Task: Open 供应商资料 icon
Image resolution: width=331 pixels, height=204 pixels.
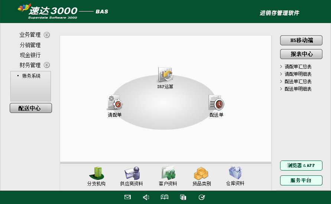Action: [132, 174]
